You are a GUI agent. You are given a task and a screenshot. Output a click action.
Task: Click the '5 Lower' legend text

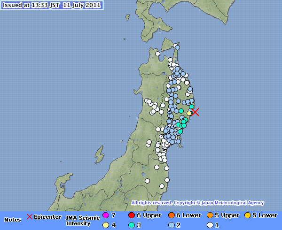click(x=264, y=215)
